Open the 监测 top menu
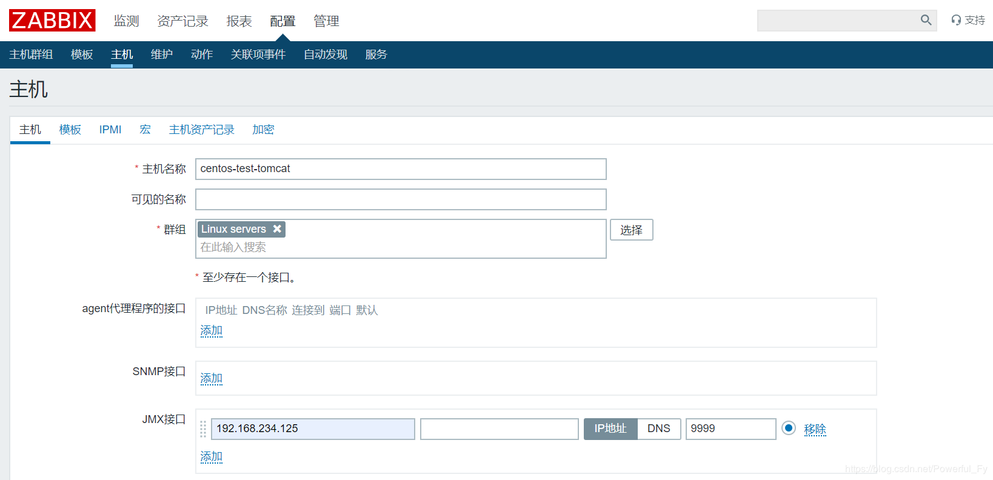Image resolution: width=993 pixels, height=480 pixels. point(127,21)
